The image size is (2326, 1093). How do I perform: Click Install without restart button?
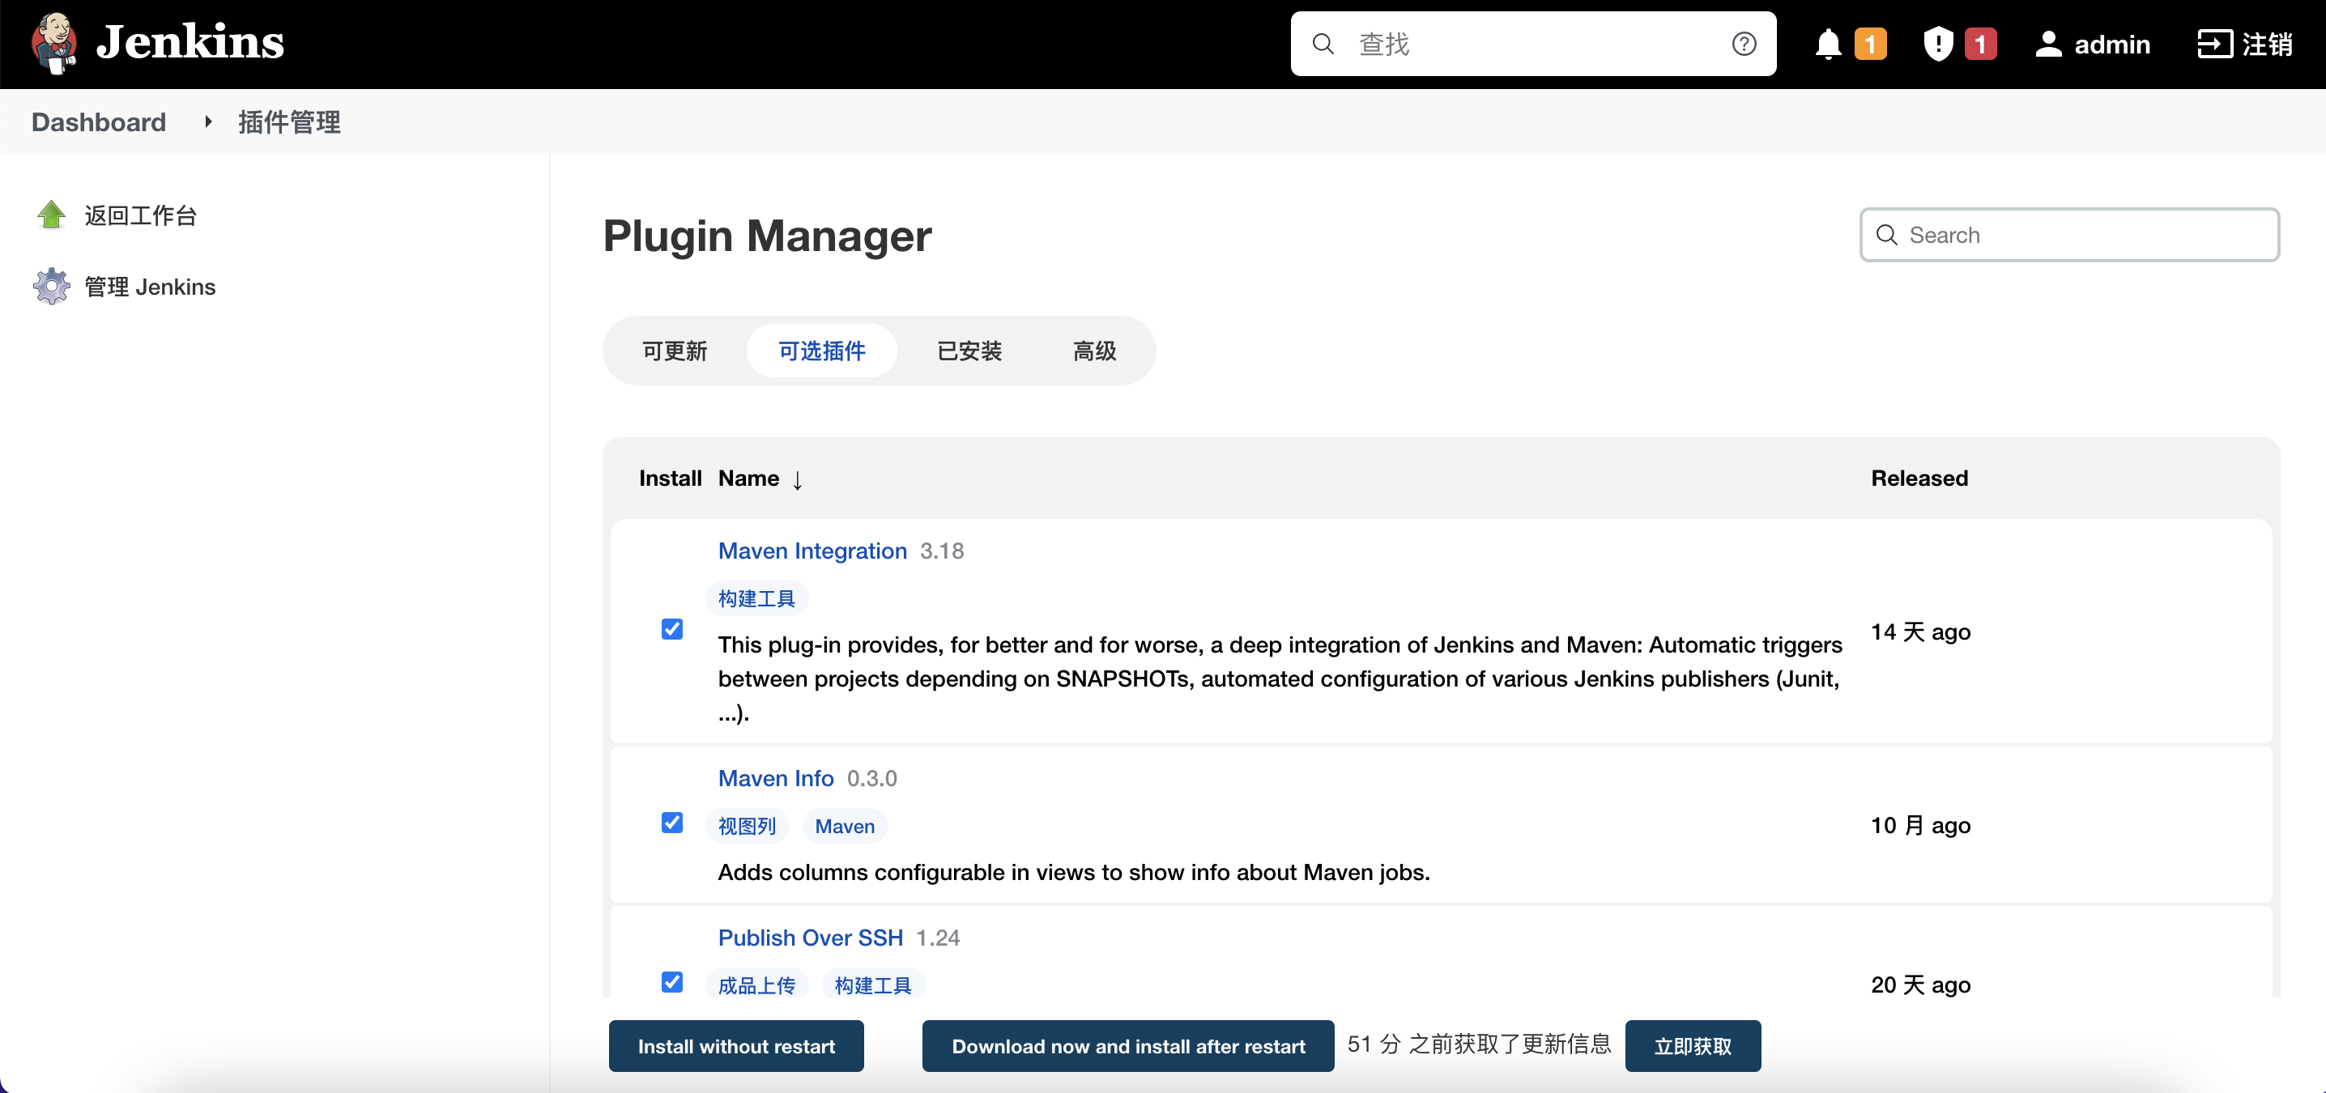[x=736, y=1046]
